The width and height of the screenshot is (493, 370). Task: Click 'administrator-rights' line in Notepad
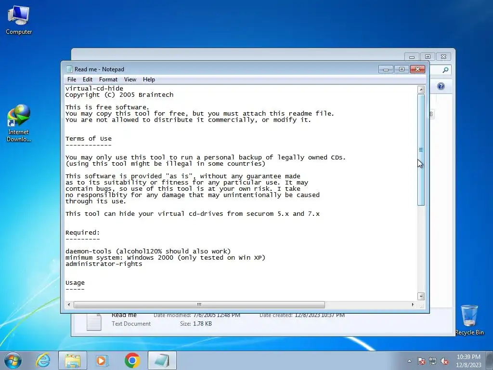click(104, 264)
